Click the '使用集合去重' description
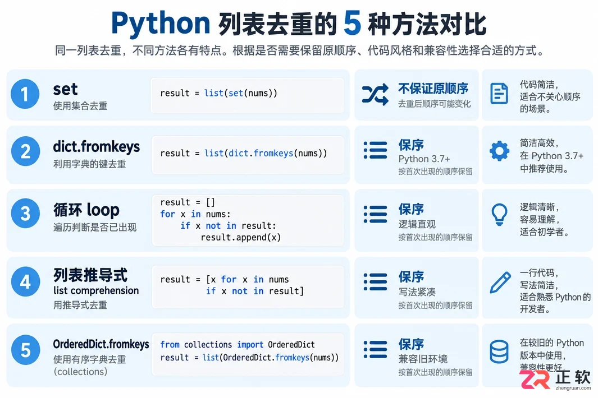The width and height of the screenshot is (598, 398). (x=80, y=105)
